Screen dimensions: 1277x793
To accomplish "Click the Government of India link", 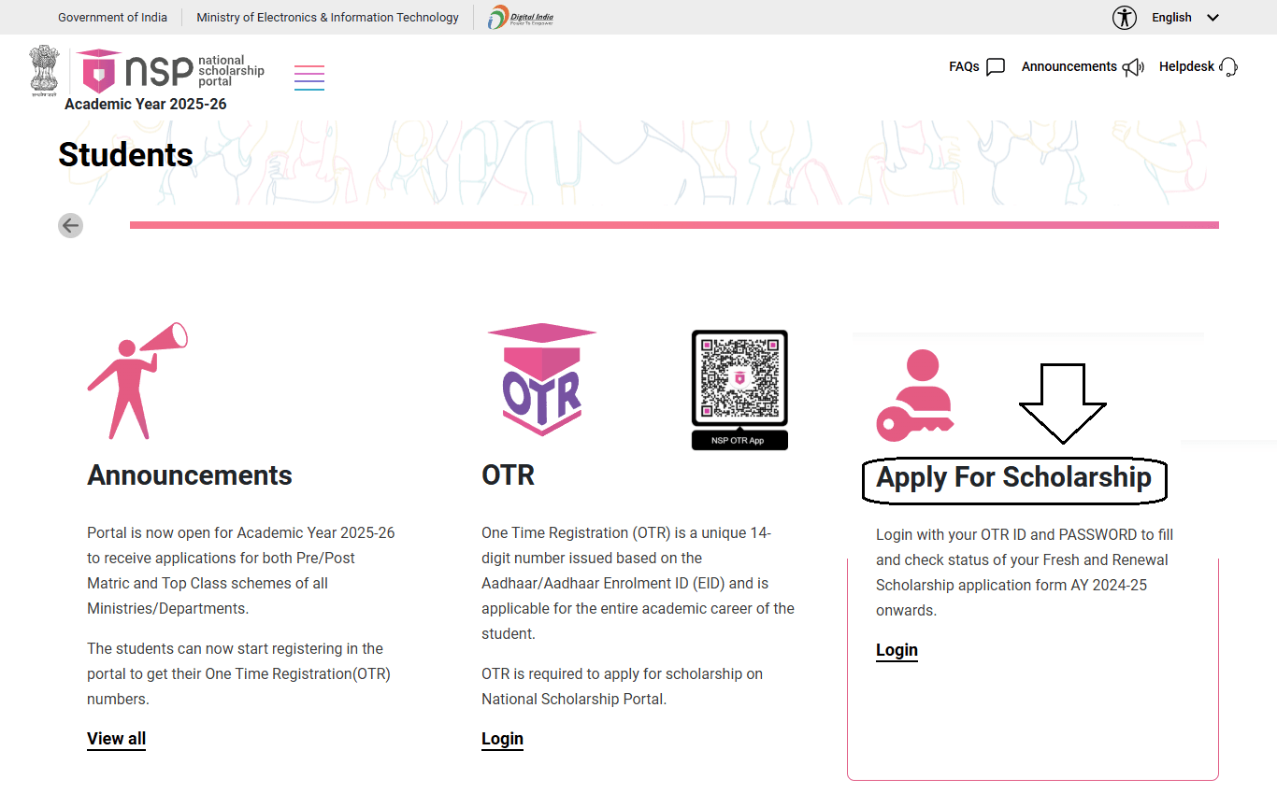I will coord(112,18).
